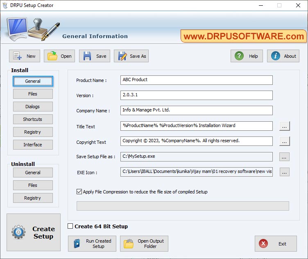The width and height of the screenshot is (308, 259).
Task: Browse for Title Text options
Action: coord(284,126)
